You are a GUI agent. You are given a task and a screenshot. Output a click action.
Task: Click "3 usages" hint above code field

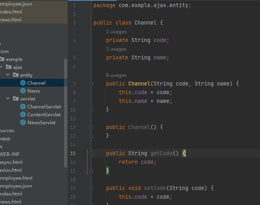(116, 32)
